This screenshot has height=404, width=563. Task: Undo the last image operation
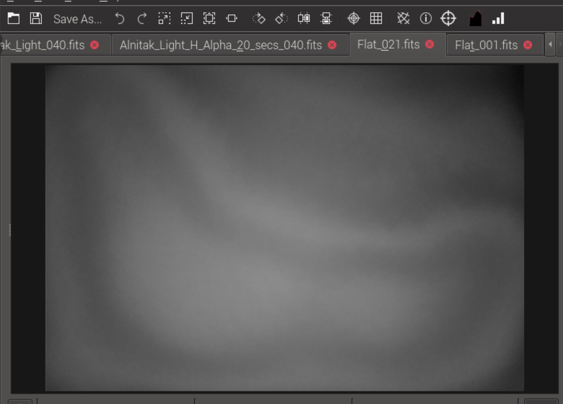pos(119,19)
